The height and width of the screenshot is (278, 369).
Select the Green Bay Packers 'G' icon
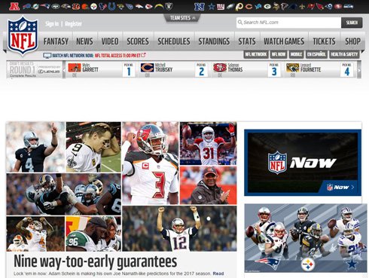pyautogui.click(x=267, y=7)
